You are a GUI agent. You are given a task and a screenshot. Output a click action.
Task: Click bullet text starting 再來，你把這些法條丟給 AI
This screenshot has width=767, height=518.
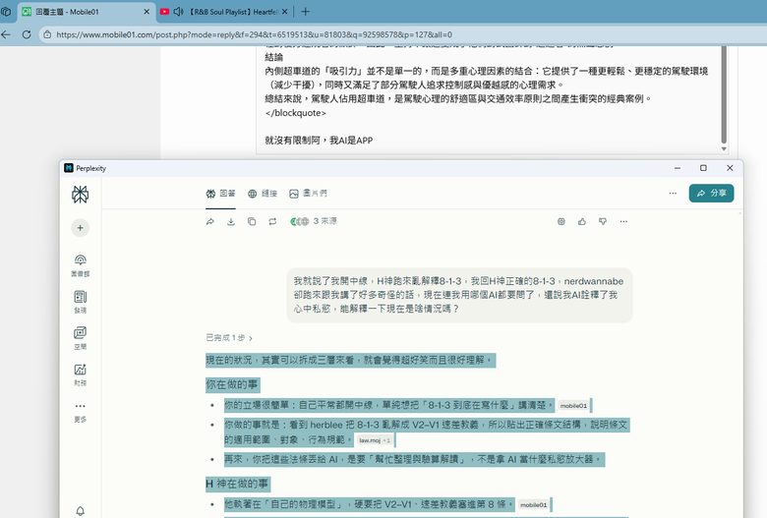414,459
